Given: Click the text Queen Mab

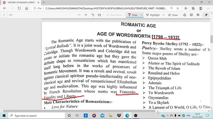Looking at the screenshot, I should coord(157,59).
